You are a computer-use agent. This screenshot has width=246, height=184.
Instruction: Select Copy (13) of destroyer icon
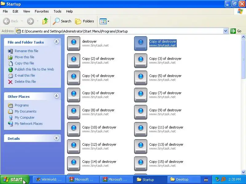141,147
